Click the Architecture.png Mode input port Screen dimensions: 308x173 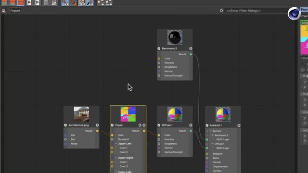pyautogui.click(x=65, y=144)
